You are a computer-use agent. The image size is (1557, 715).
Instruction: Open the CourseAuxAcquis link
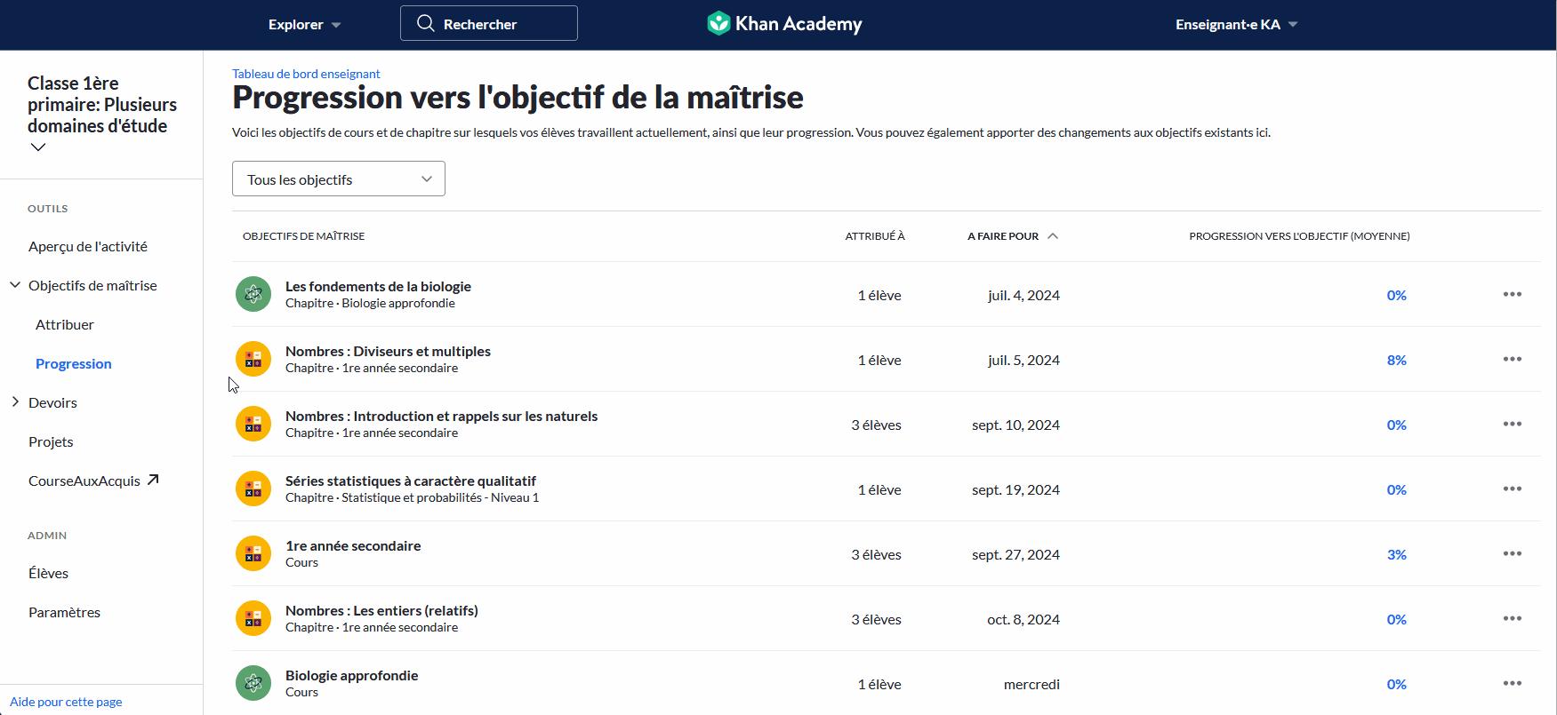84,481
